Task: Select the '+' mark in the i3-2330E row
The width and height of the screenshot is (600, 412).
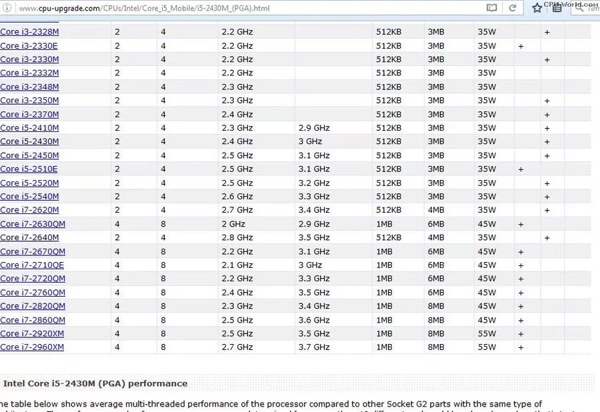Action: click(521, 46)
